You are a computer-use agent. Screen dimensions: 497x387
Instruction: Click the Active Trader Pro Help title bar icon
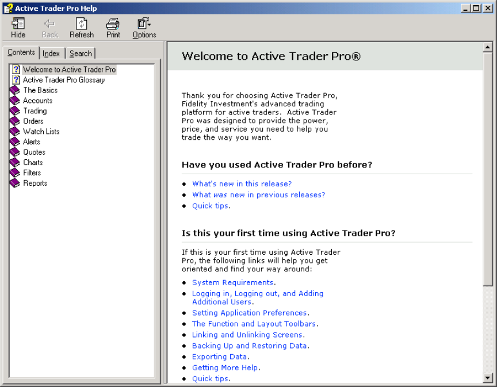(x=8, y=8)
